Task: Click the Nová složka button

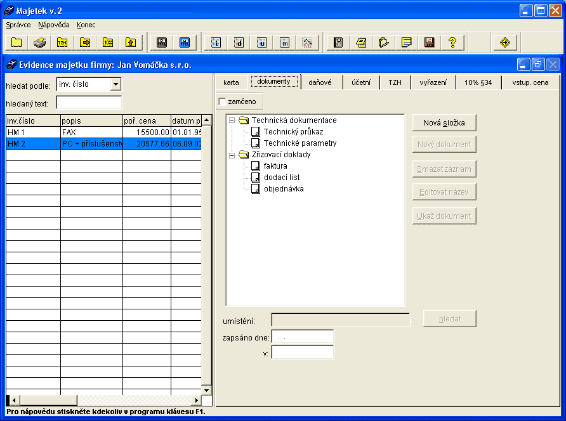Action: (444, 123)
